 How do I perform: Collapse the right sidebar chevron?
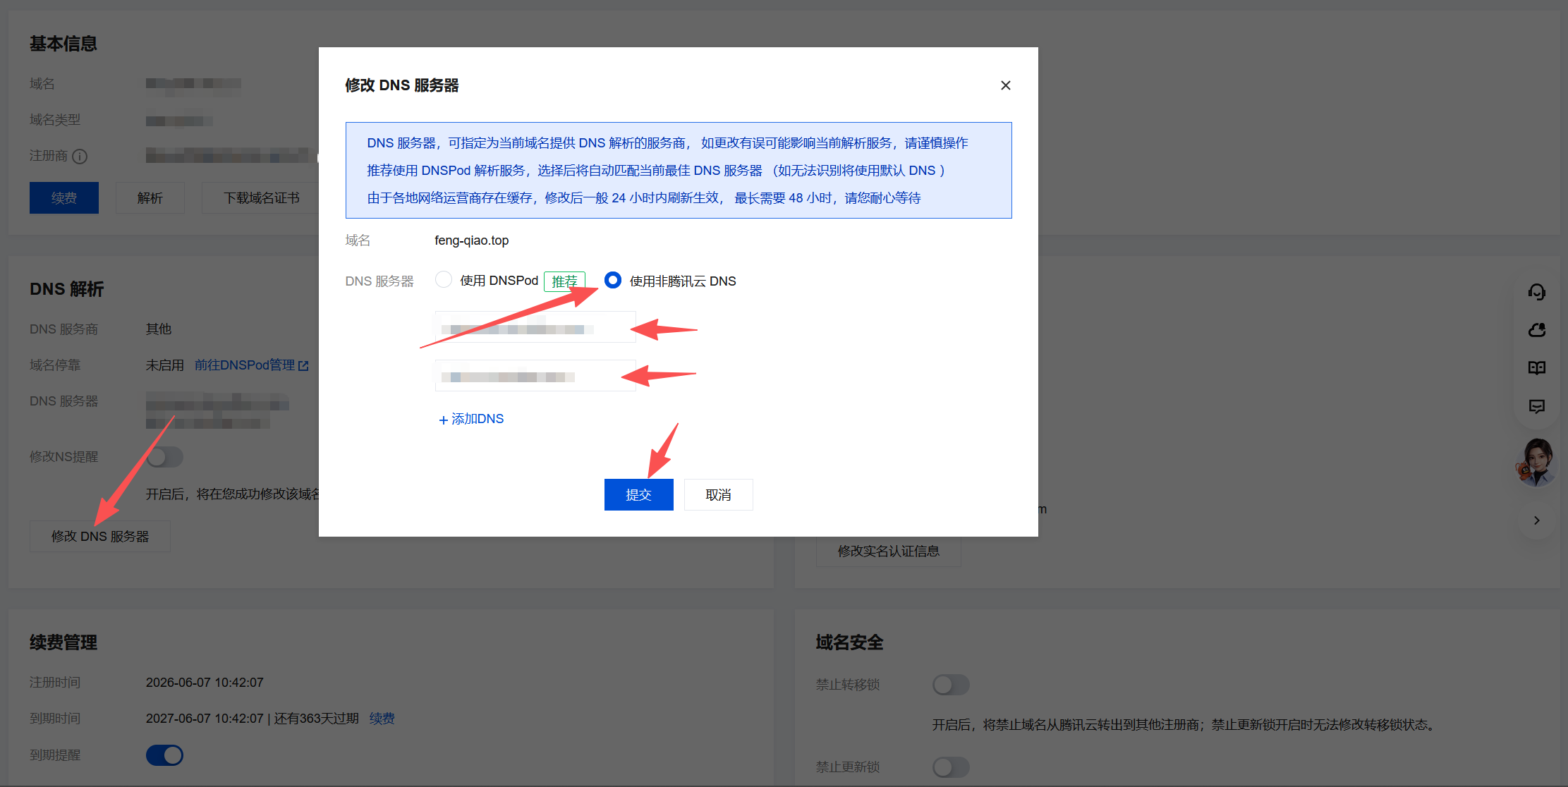[x=1537, y=520]
